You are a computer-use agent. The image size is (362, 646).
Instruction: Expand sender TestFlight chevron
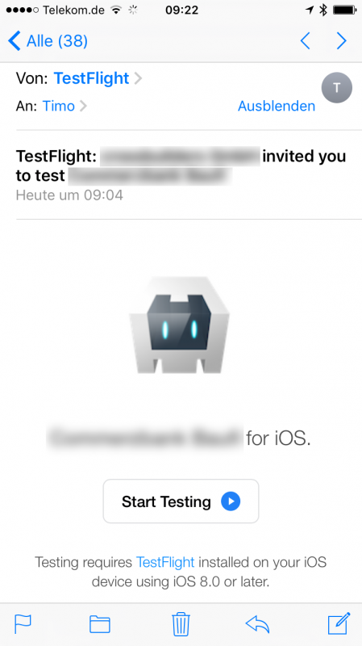pos(138,78)
